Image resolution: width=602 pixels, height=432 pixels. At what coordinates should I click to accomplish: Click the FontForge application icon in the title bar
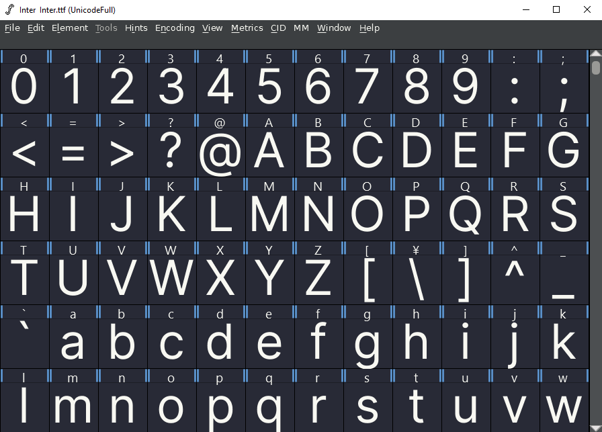click(x=8, y=10)
